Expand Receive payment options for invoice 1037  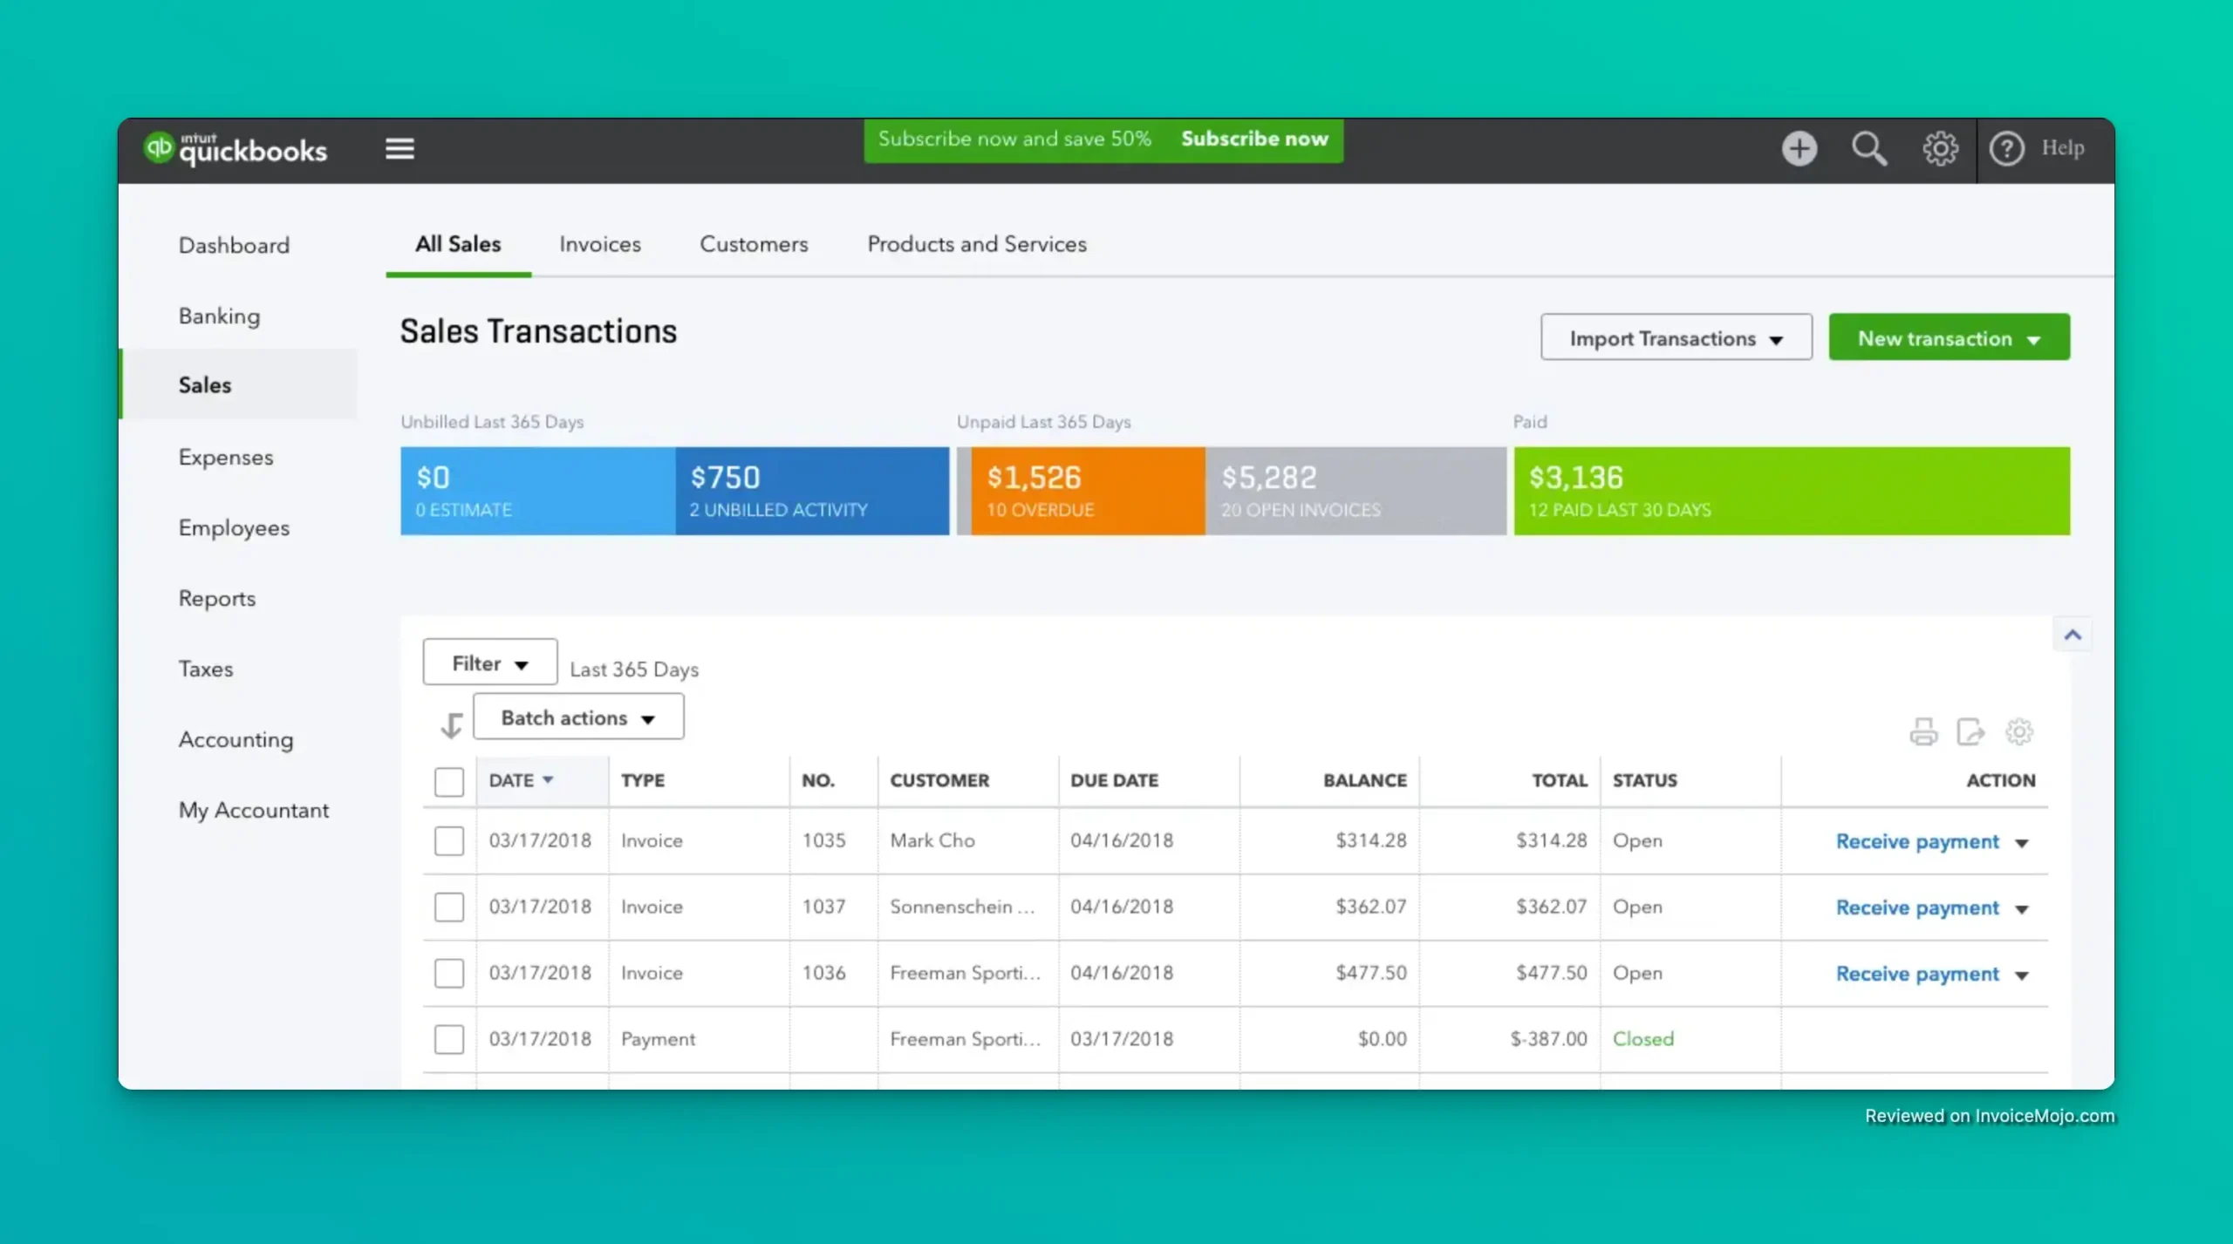[2022, 908]
